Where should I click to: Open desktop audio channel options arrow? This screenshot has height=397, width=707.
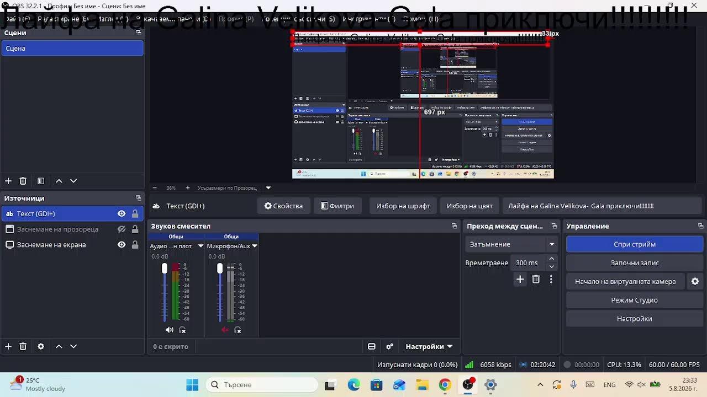tap(201, 246)
